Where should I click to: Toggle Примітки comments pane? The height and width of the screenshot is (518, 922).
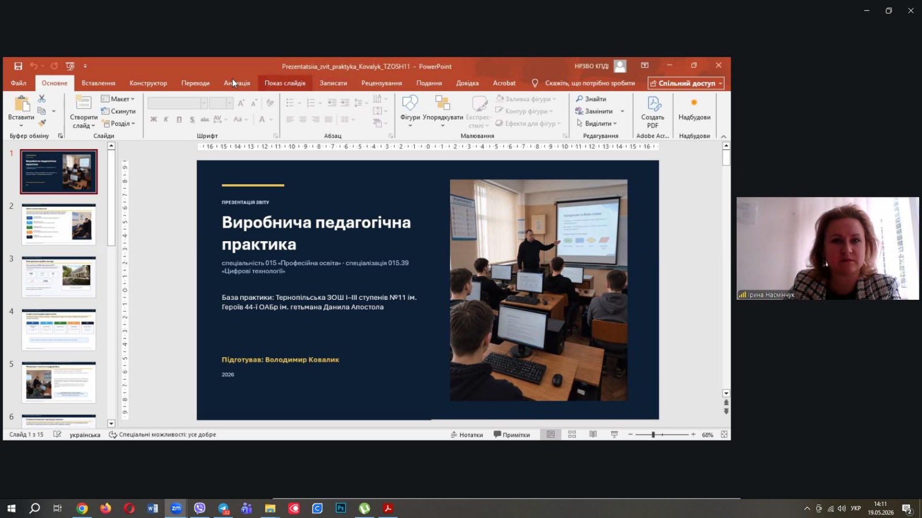tap(512, 435)
